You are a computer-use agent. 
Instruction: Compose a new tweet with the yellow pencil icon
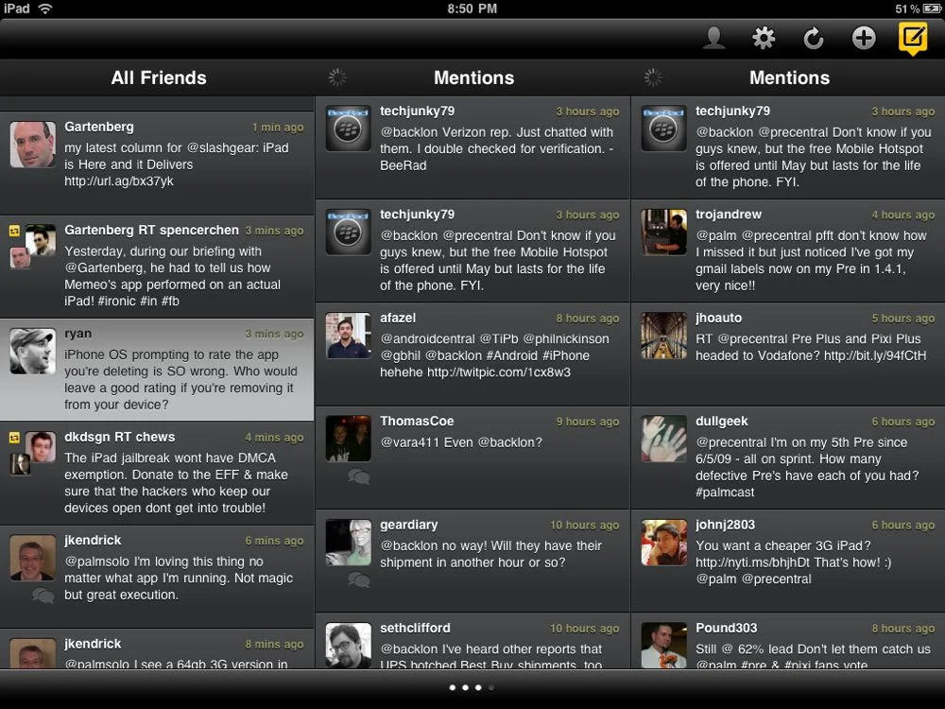pos(913,38)
